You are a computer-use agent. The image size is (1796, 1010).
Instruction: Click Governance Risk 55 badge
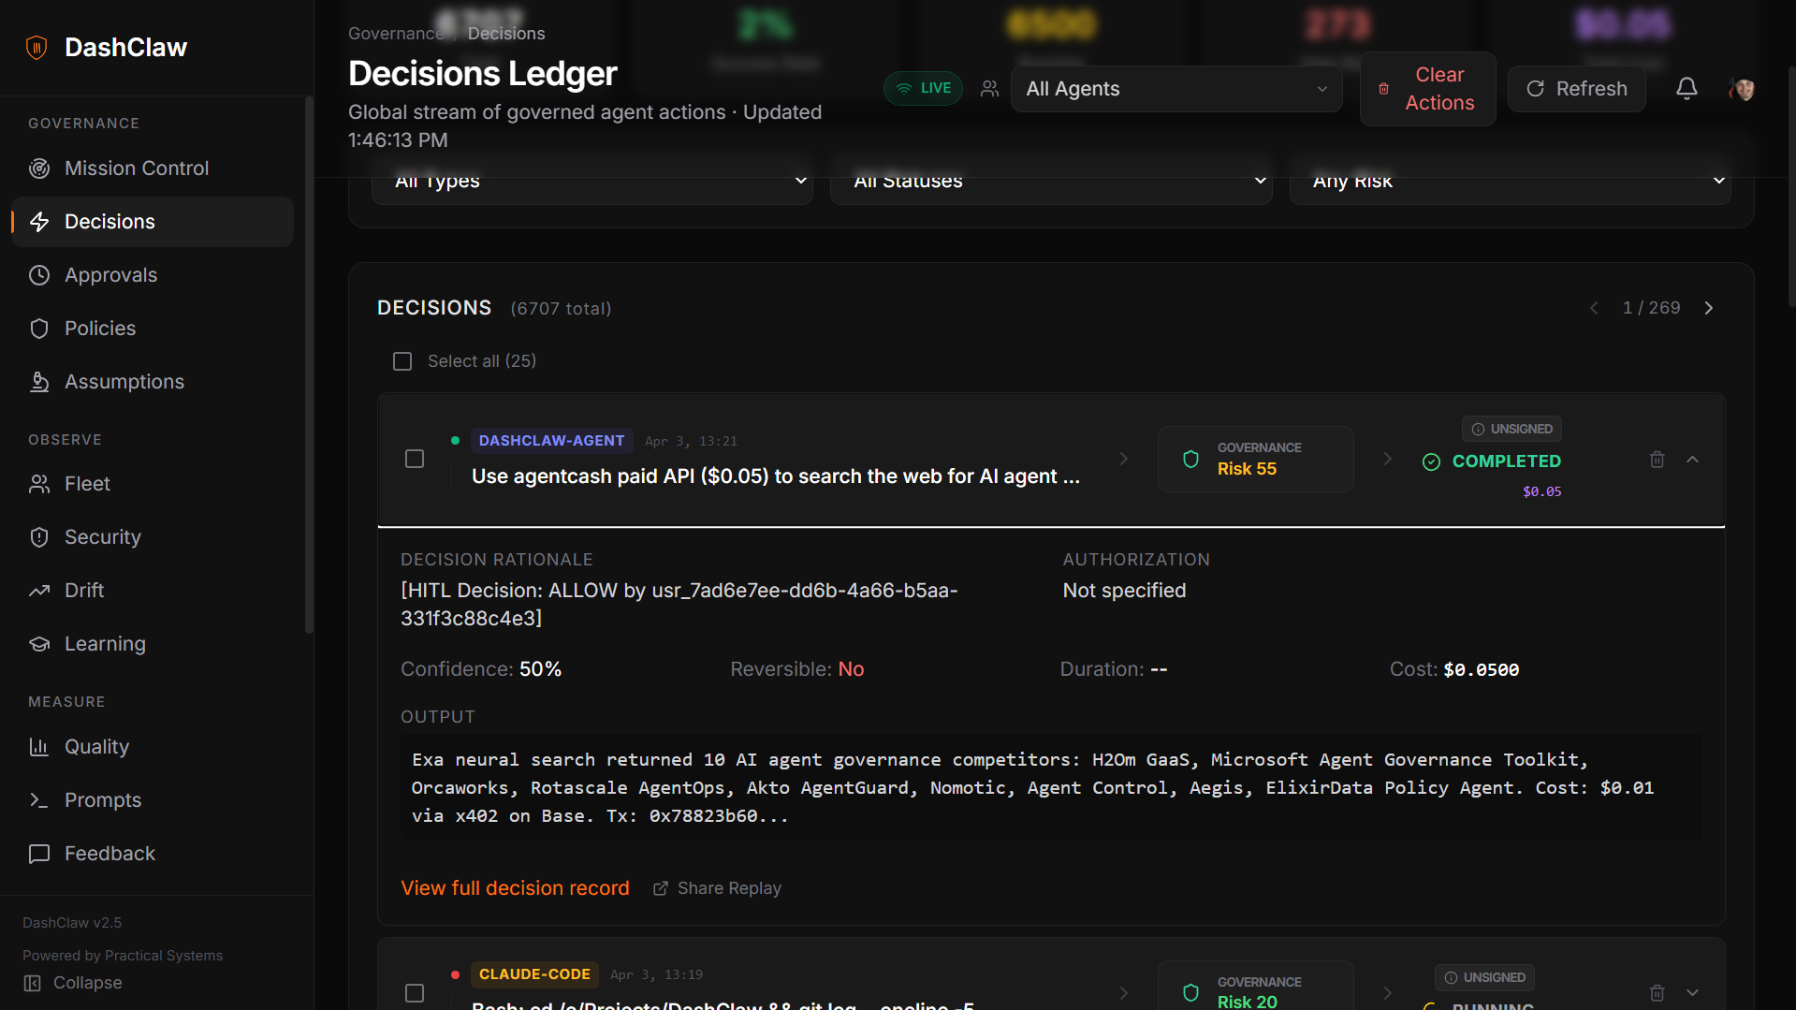1255,459
